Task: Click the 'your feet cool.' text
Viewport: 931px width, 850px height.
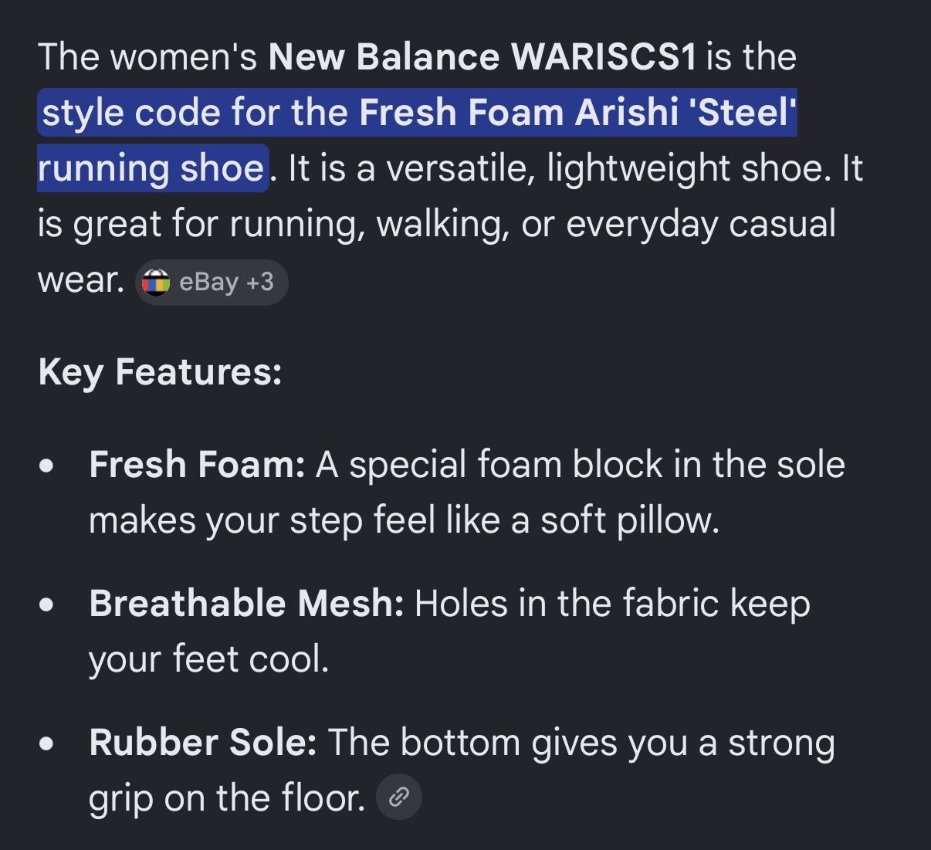Action: (208, 659)
